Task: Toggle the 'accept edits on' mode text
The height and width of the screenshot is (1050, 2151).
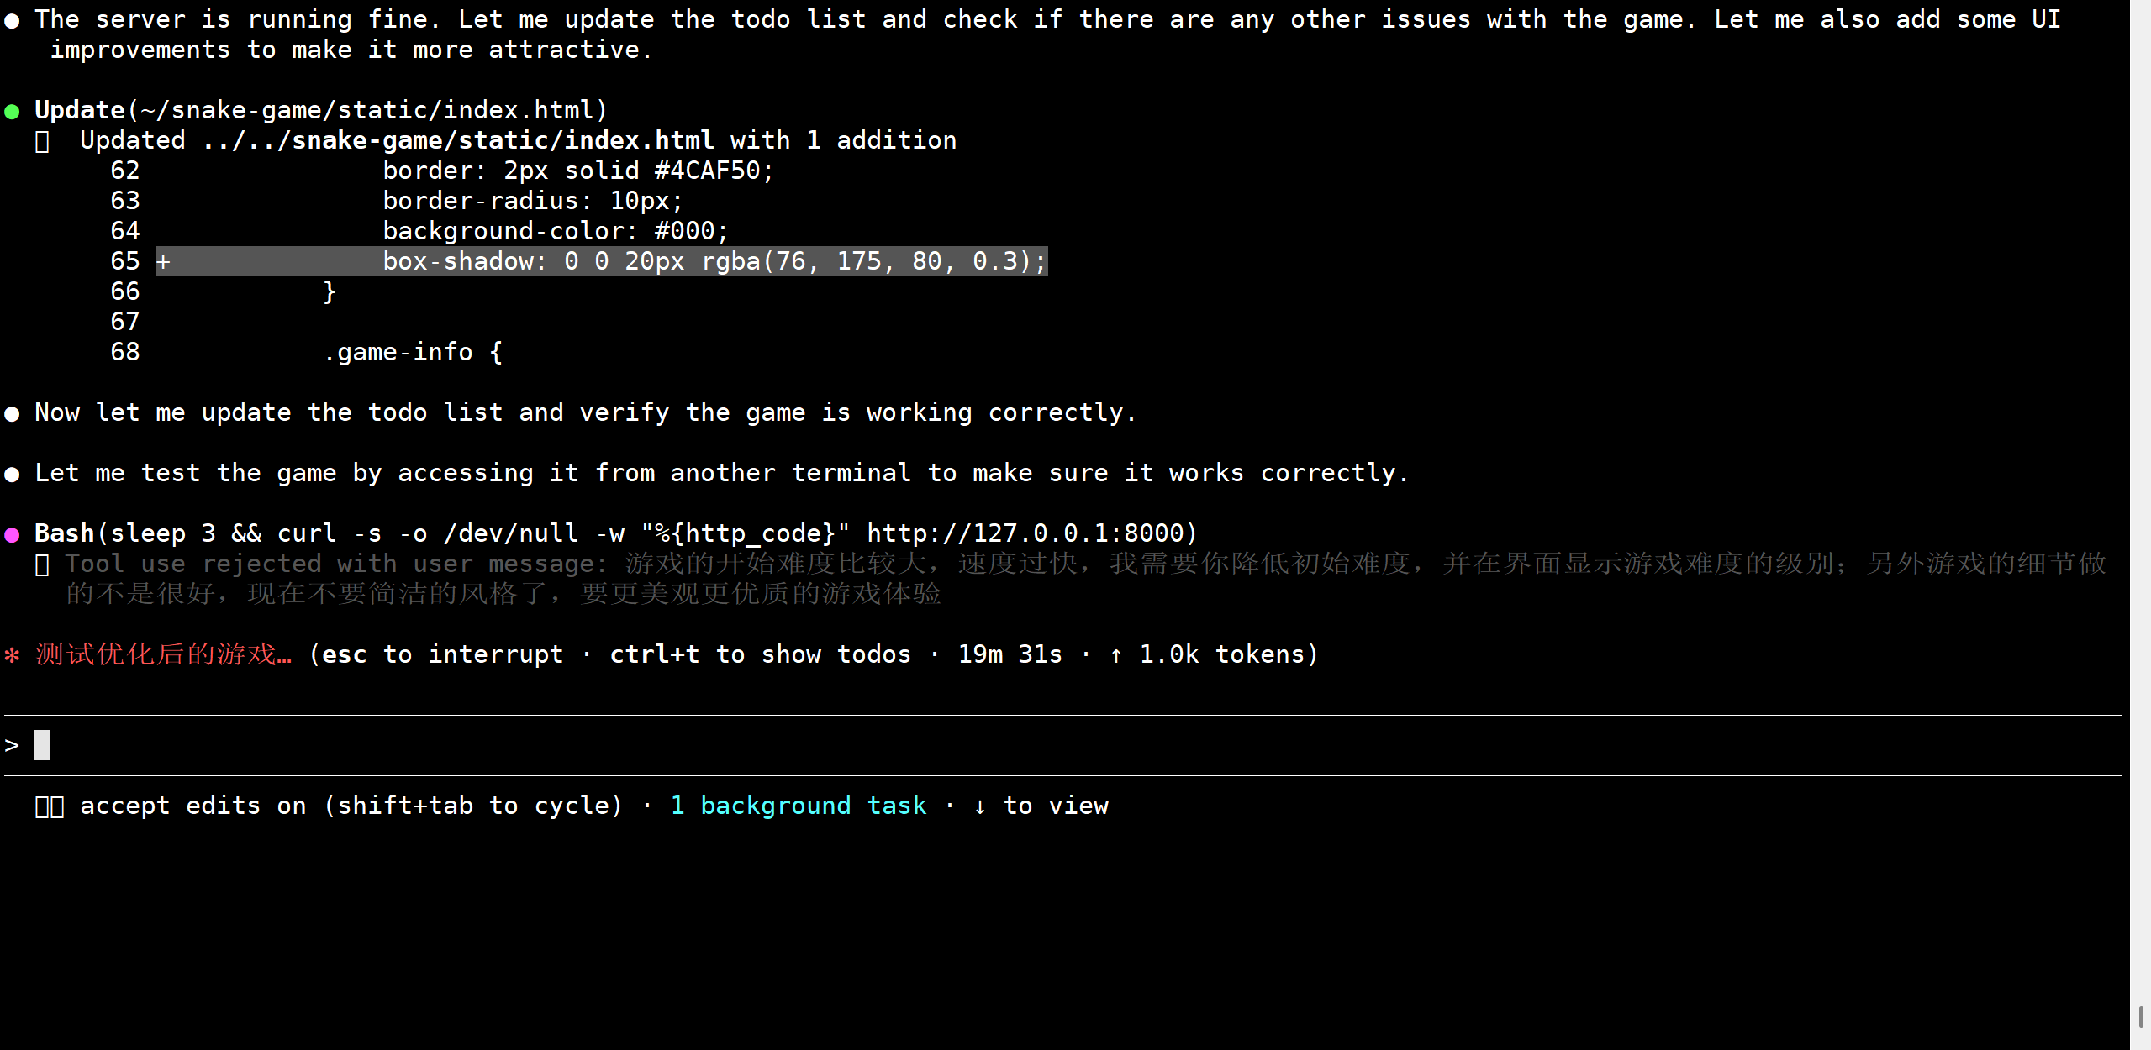Action: (192, 806)
